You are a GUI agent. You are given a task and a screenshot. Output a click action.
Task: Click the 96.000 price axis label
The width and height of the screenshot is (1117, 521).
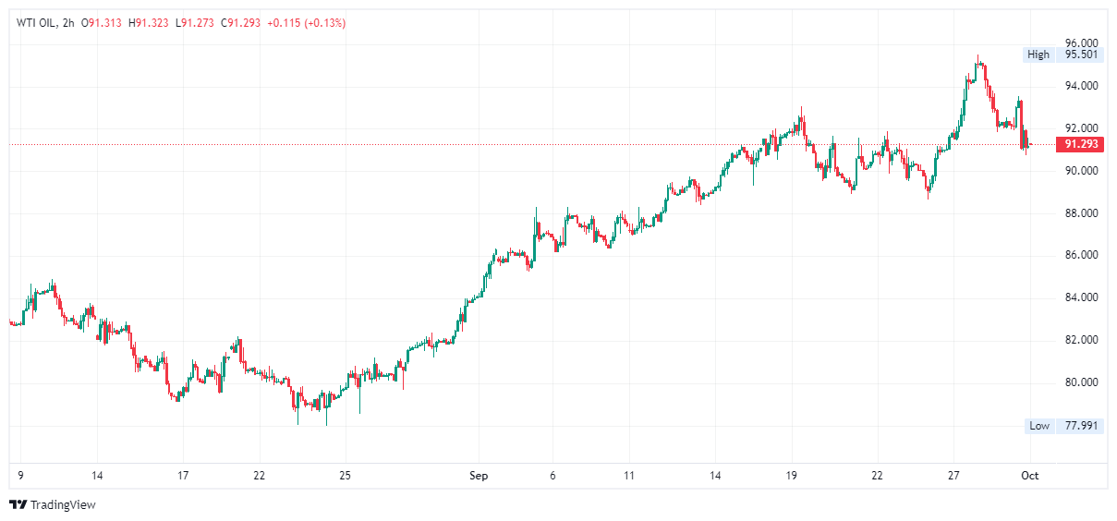1081,43
